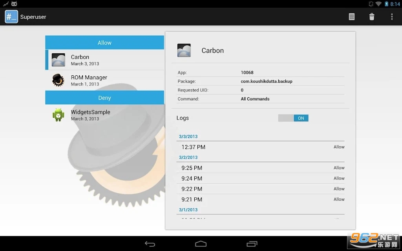Screen dimensions: 402x251
Task: Tap the Android back navigation button
Action: pyautogui.click(x=150, y=244)
